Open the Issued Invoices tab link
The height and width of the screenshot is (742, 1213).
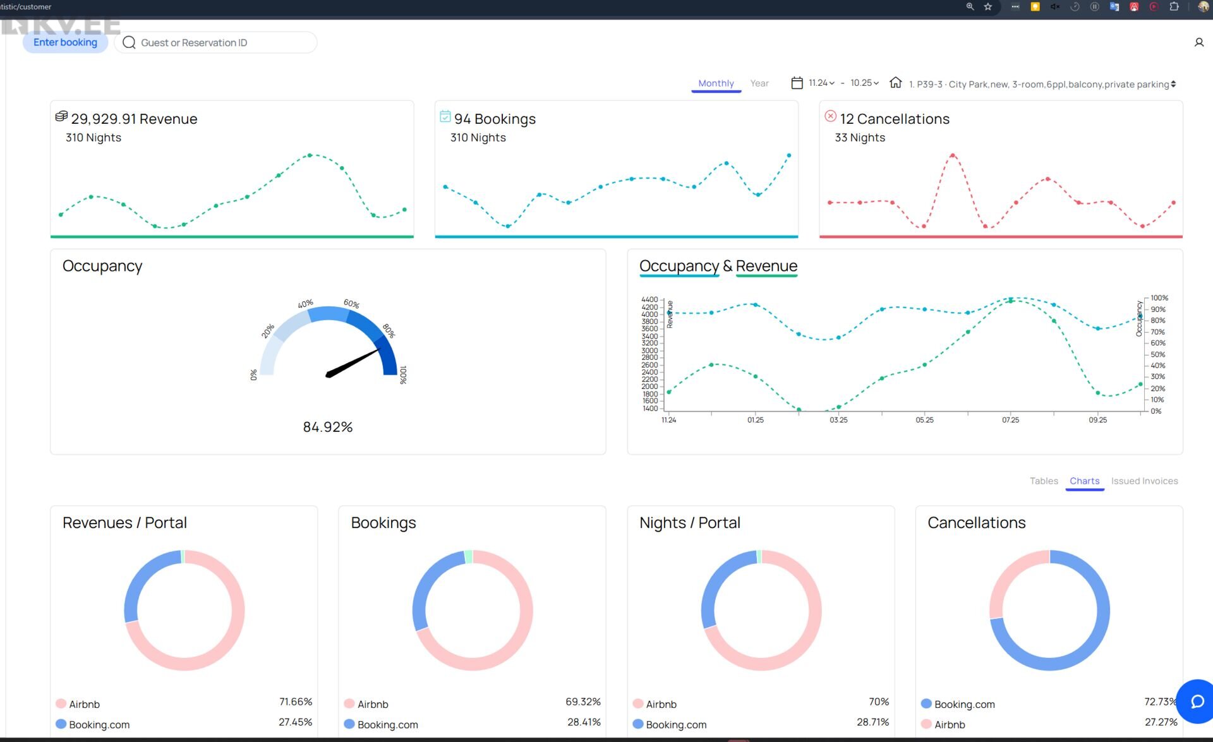pos(1144,481)
